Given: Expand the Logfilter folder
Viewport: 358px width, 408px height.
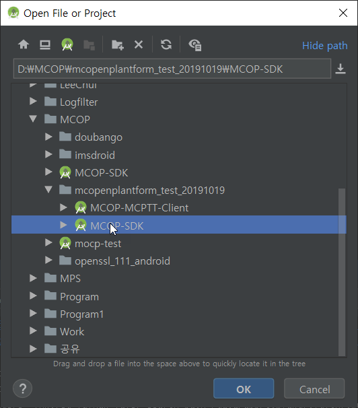Looking at the screenshot, I should click(x=33, y=101).
